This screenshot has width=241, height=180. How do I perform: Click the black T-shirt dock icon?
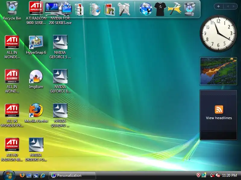(x=160, y=9)
